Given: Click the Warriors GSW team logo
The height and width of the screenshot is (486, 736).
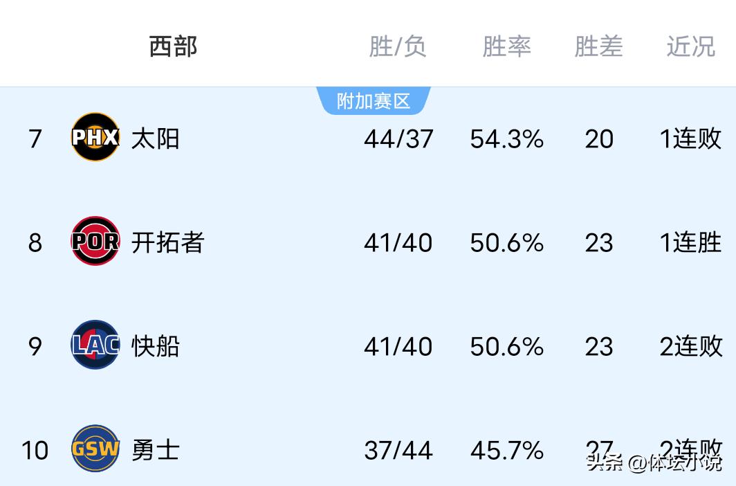Looking at the screenshot, I should (x=95, y=449).
